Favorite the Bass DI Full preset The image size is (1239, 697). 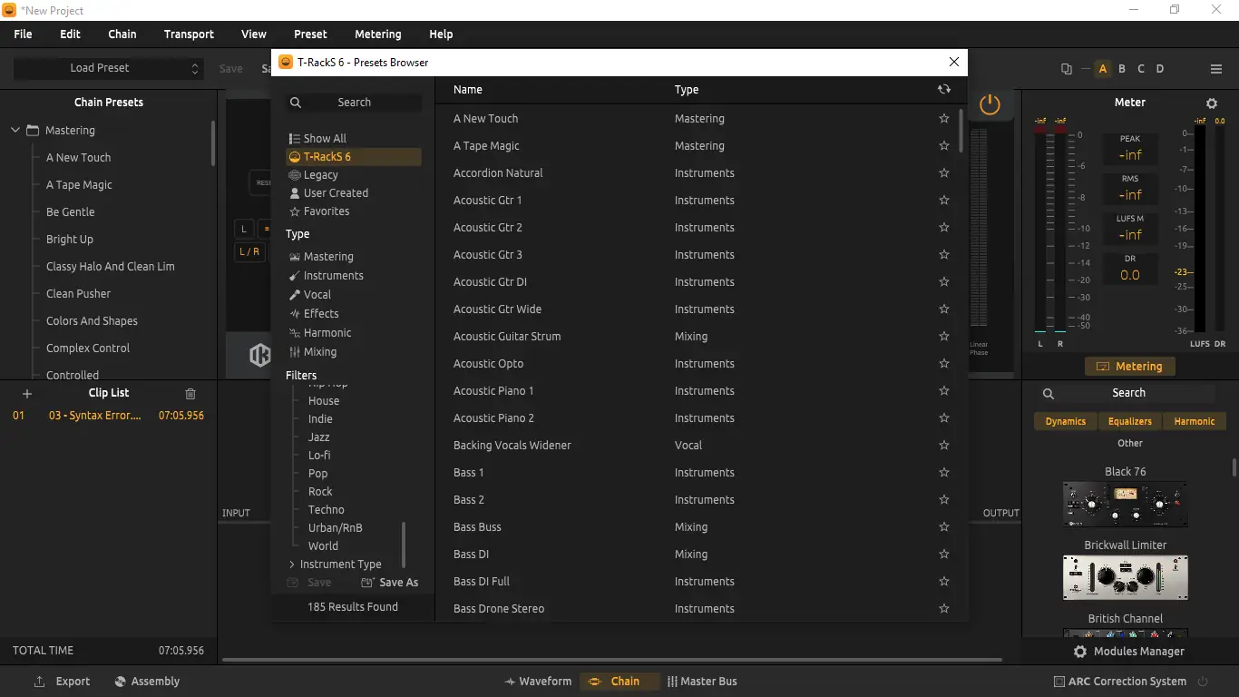click(x=944, y=582)
